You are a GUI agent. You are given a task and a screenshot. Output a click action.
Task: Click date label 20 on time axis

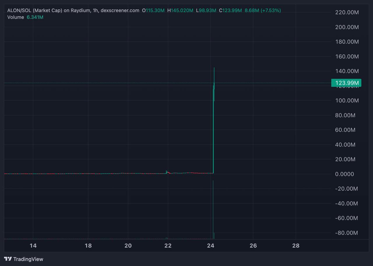[128, 246]
